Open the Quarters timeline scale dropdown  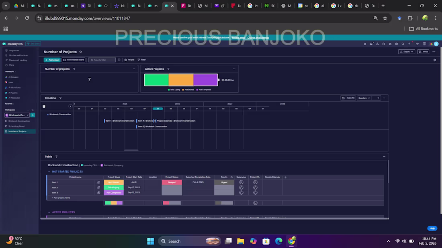pyautogui.click(x=364, y=98)
